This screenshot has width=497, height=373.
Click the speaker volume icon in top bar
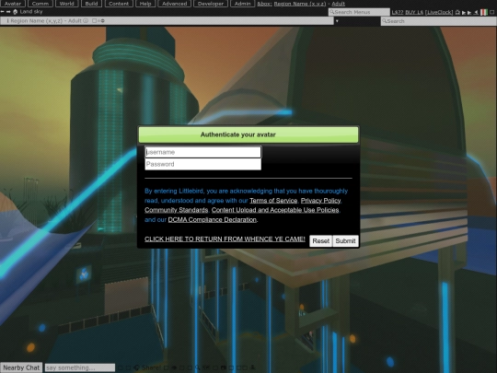pyautogui.click(x=476, y=12)
